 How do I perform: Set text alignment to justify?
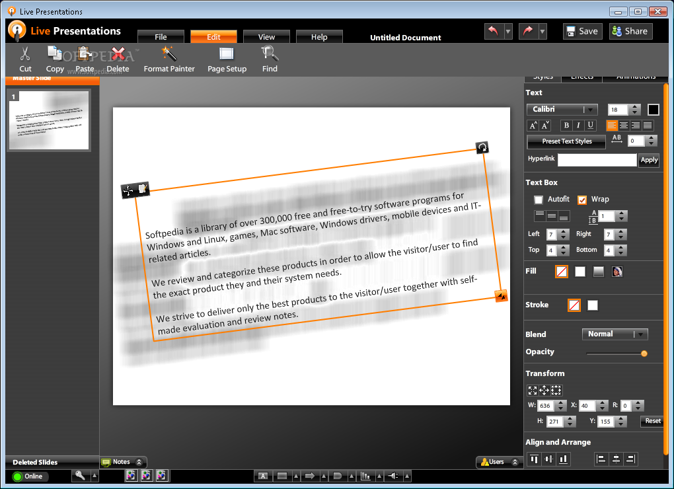point(648,126)
